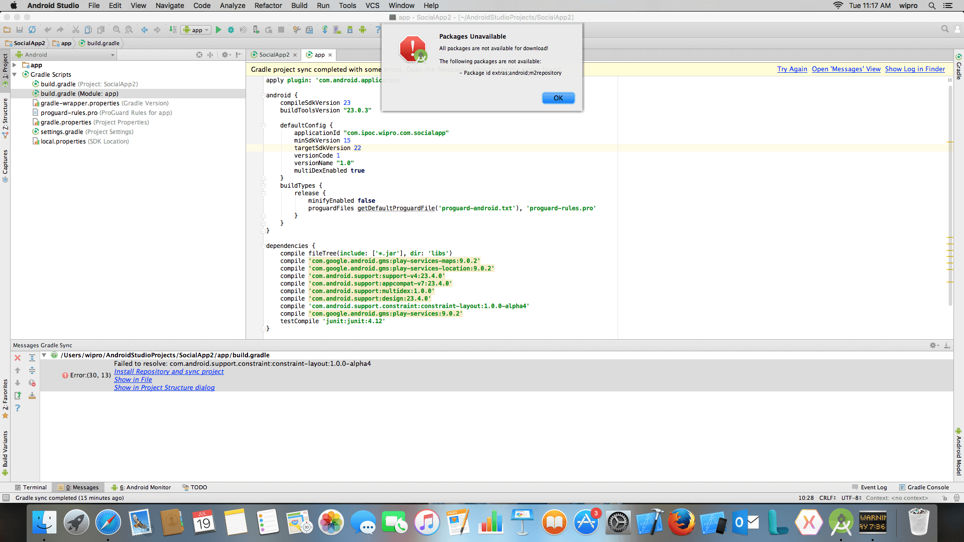The width and height of the screenshot is (964, 542).
Task: Open System Preferences from the dock
Action: 618,522
